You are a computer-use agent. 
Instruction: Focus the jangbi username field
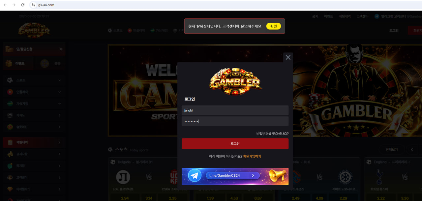235,110
